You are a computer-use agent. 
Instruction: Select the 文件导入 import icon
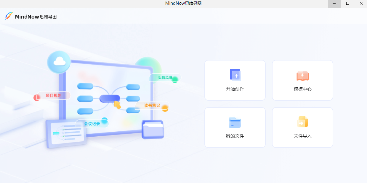click(302, 122)
